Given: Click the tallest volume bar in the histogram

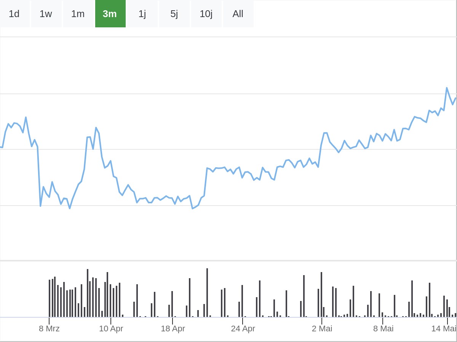Looking at the screenshot, I should click(x=207, y=293).
